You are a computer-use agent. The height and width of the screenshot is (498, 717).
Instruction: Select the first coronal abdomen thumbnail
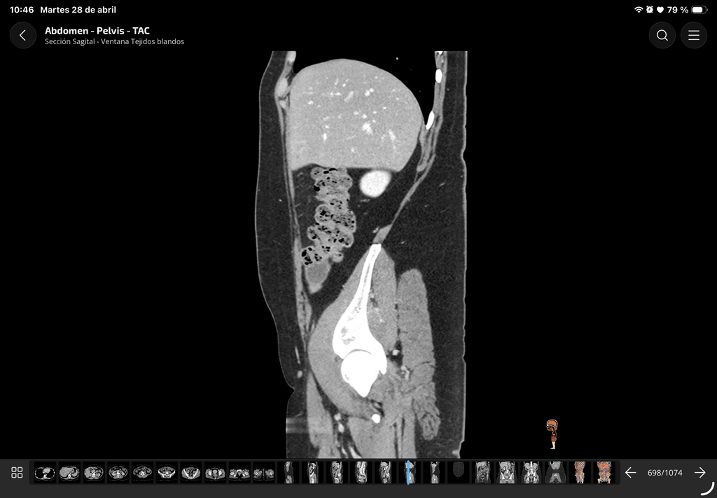click(x=482, y=473)
